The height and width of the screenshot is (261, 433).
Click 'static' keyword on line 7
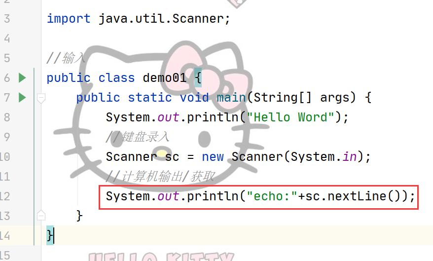(x=150, y=98)
